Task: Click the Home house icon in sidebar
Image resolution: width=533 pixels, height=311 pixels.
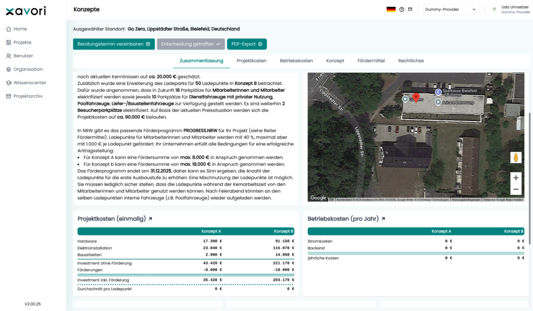Action: click(x=8, y=29)
